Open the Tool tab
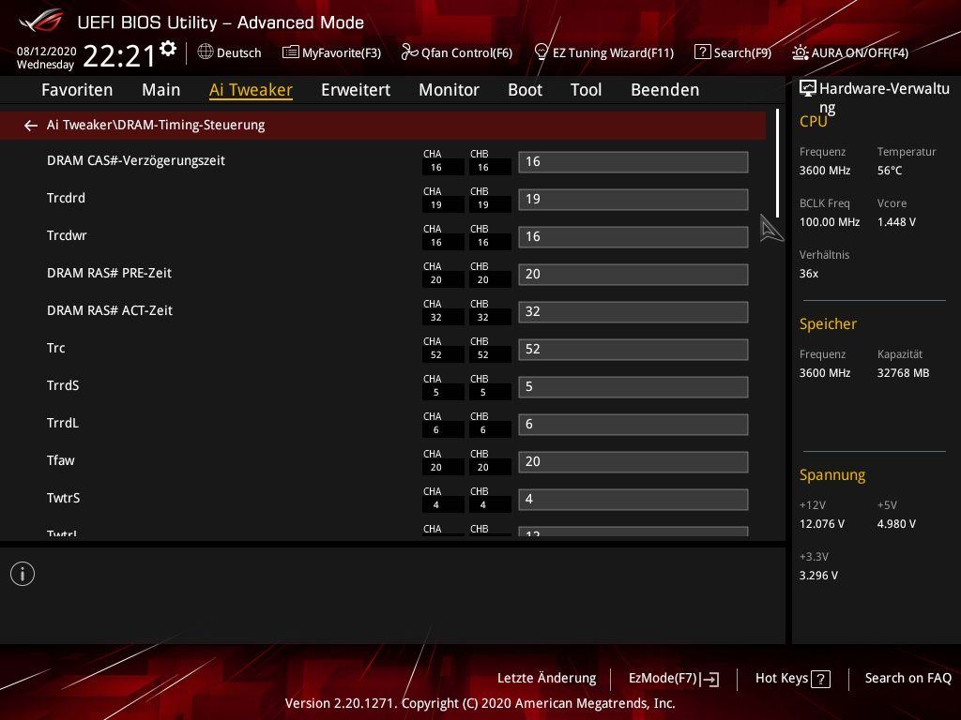This screenshot has height=720, width=961. (586, 90)
